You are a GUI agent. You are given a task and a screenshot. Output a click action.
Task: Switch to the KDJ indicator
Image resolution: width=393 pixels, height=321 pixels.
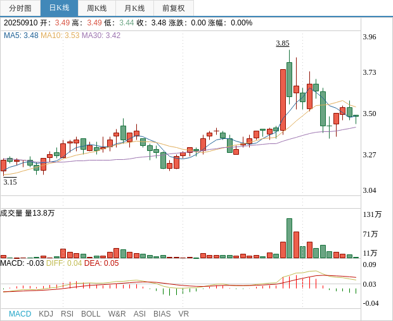tap(46, 314)
